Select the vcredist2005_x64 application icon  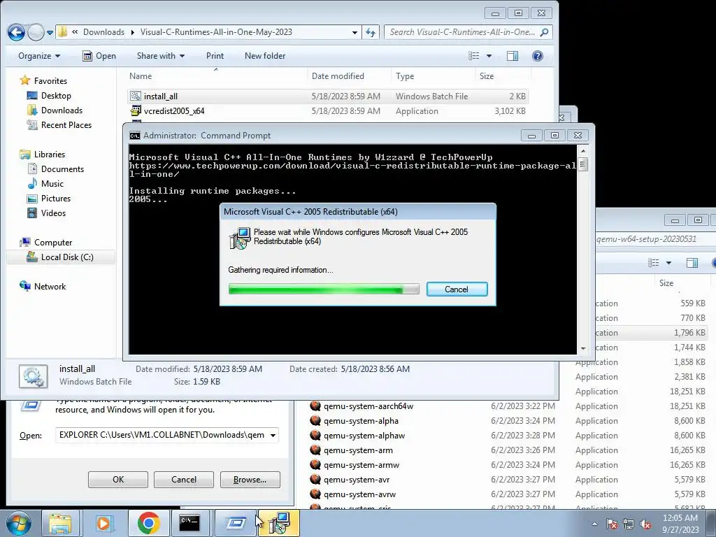coord(135,110)
